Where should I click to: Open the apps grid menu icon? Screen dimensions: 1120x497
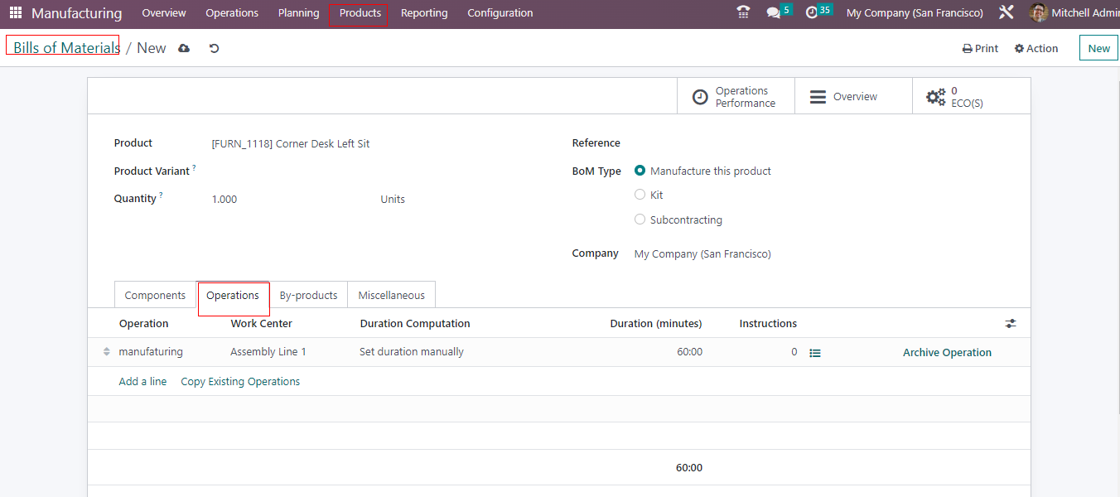point(16,13)
